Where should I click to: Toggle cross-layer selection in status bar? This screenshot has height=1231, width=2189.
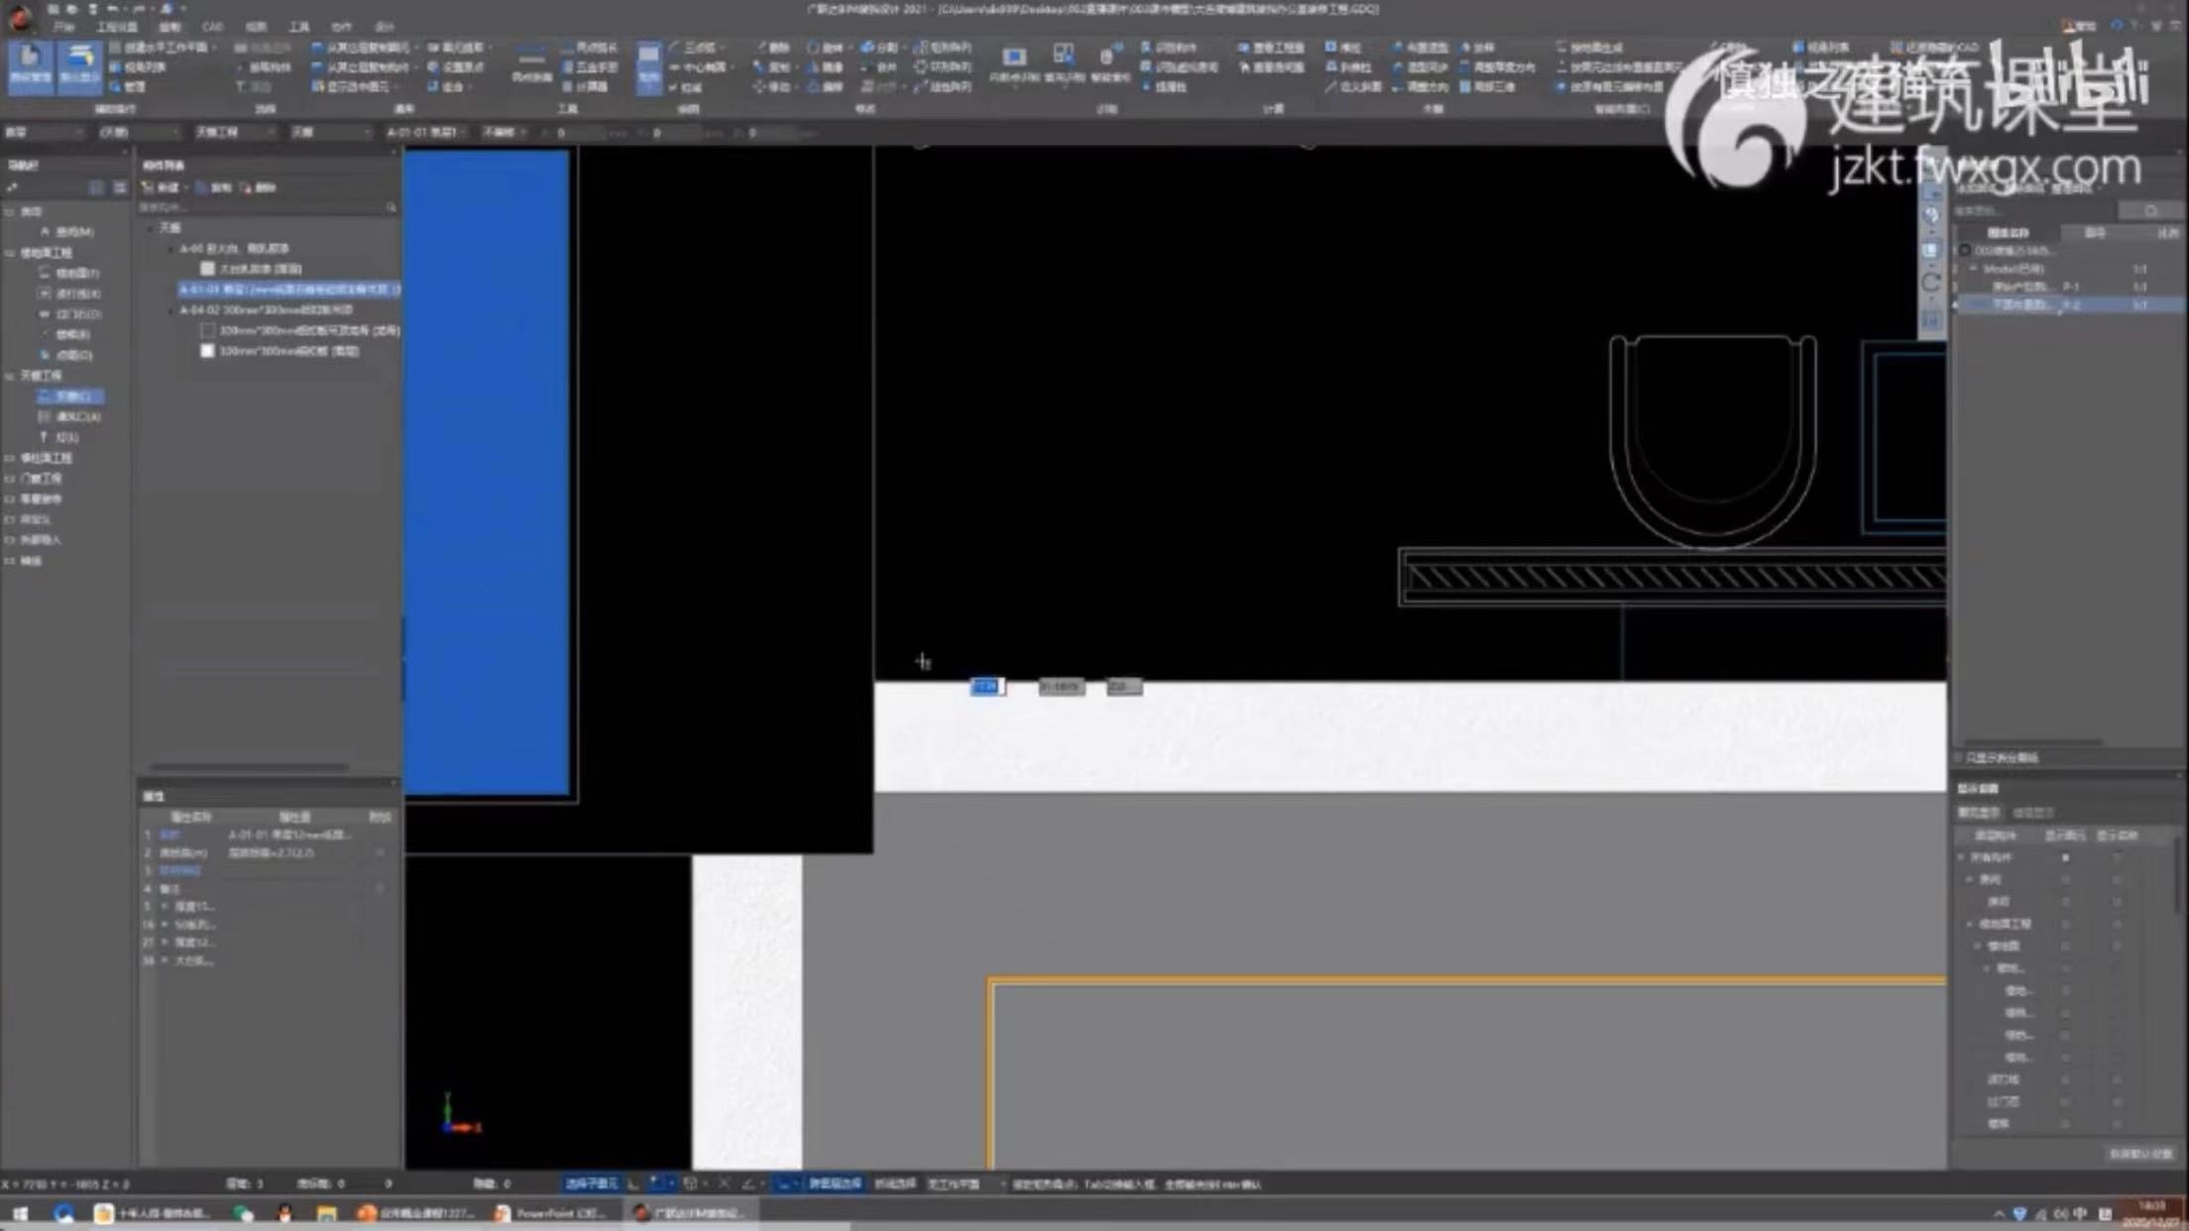835,1184
